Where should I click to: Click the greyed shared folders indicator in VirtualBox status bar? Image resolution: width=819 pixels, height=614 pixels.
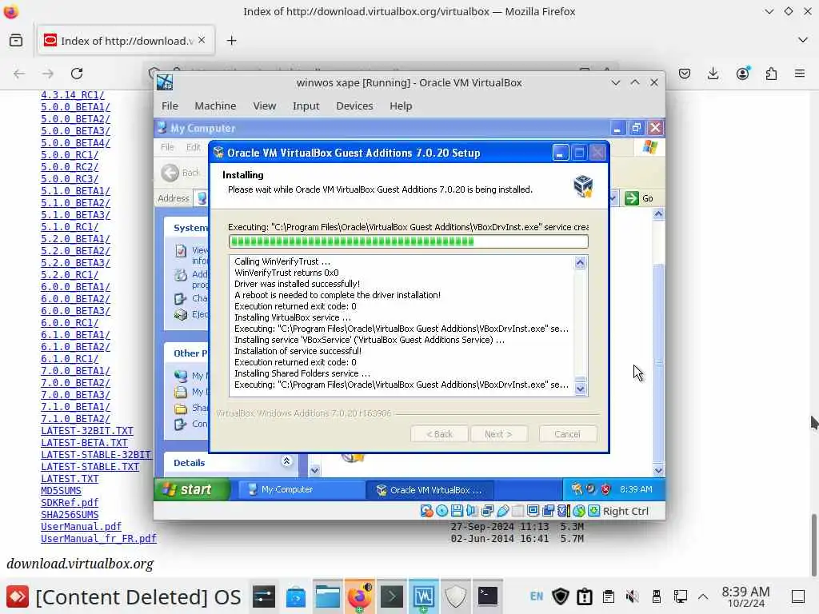[x=517, y=511]
